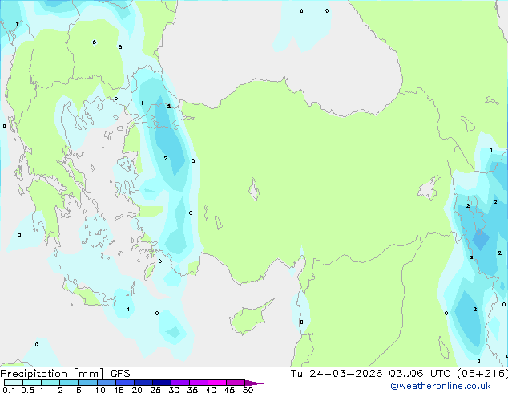Click the legend label '25'
This screenshot has height=393, width=508.
pyautogui.click(x=155, y=390)
